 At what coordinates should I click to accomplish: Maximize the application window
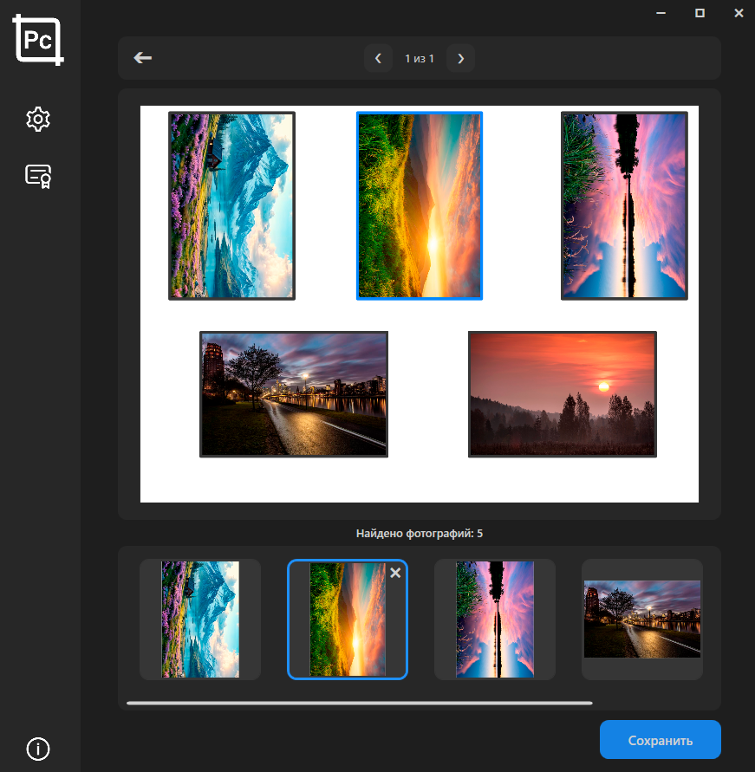[x=700, y=13]
